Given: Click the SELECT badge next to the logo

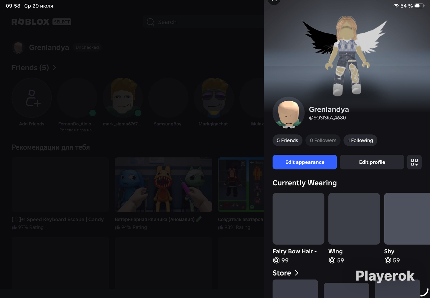Looking at the screenshot, I should tap(62, 22).
